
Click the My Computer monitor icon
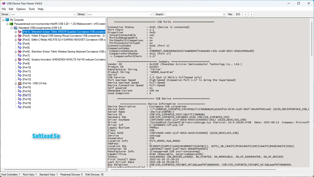[x=7, y=20]
